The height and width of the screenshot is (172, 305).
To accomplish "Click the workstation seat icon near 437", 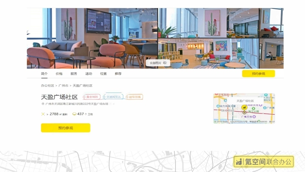I will [x=74, y=114].
